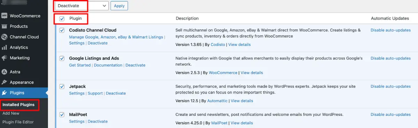The image size is (418, 128).
Task: Click the MailPoet plugin name
Action: point(78,114)
